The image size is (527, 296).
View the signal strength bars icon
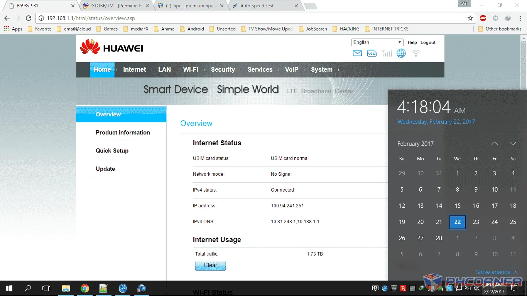[387, 53]
